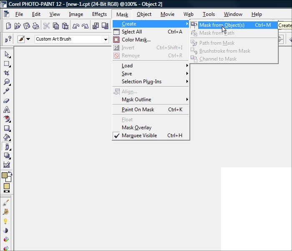Toggle the Marquee Visible option
This screenshot has height=251, width=292.
139,136
